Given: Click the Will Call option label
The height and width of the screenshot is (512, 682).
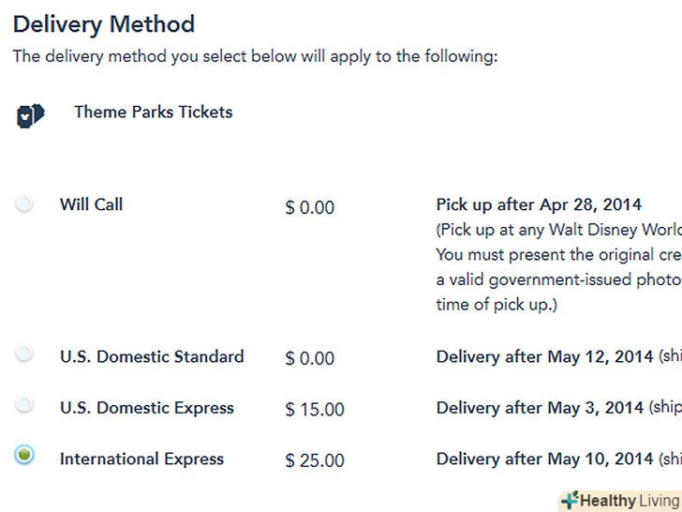Looking at the screenshot, I should point(91,204).
